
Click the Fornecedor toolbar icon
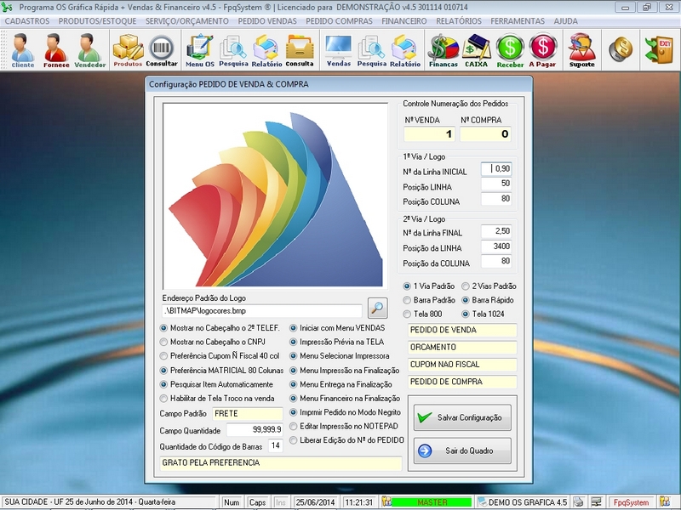click(56, 49)
